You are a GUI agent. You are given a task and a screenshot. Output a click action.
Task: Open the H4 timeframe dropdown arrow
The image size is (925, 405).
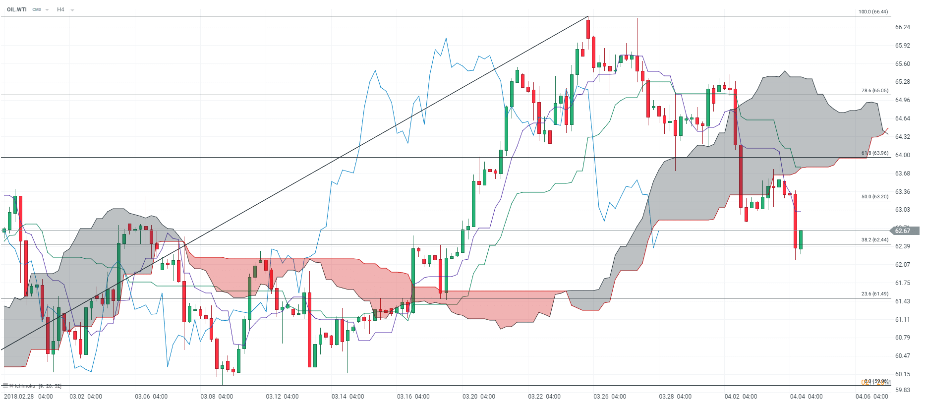click(72, 10)
